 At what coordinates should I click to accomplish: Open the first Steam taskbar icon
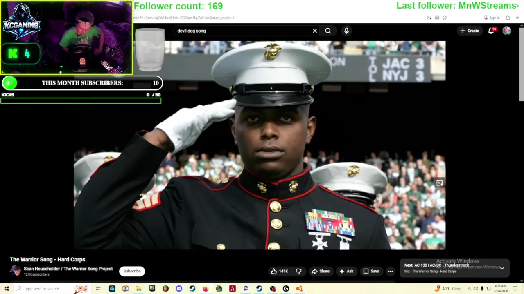pos(192,289)
